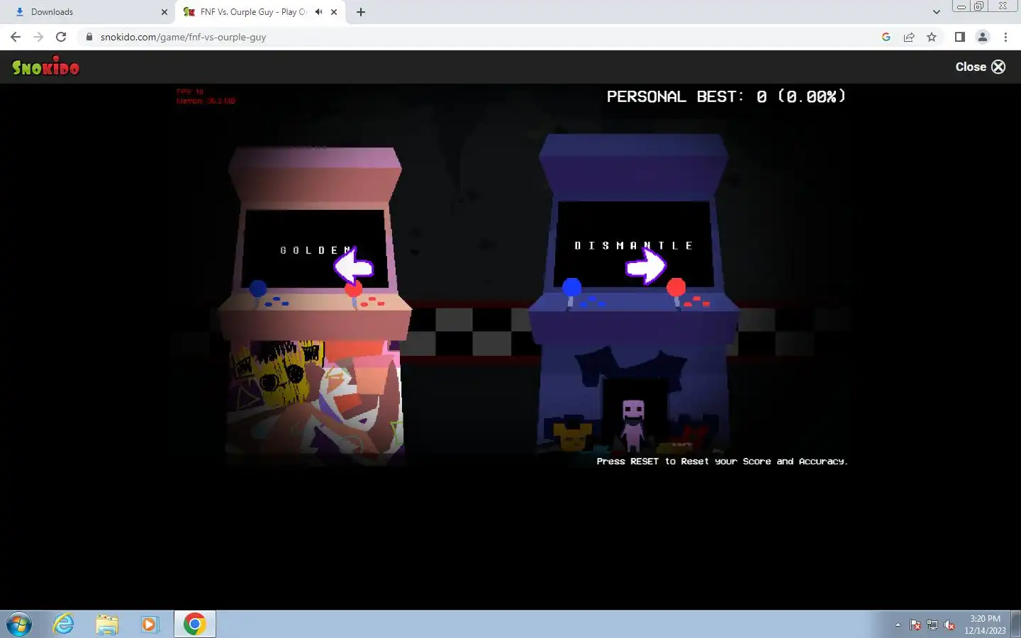1021x638 pixels.
Task: Open the Action Center flag icon
Action: [915, 625]
